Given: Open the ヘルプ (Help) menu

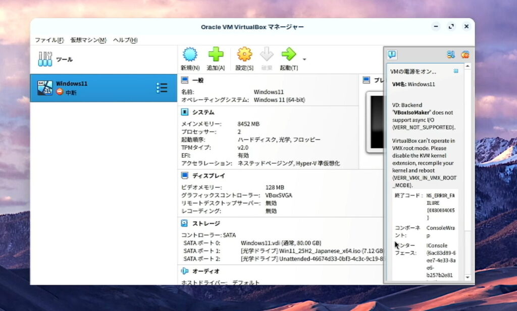Looking at the screenshot, I should pyautogui.click(x=125, y=40).
